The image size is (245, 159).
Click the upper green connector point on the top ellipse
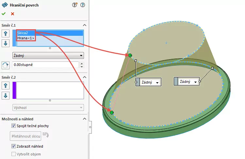(130, 55)
